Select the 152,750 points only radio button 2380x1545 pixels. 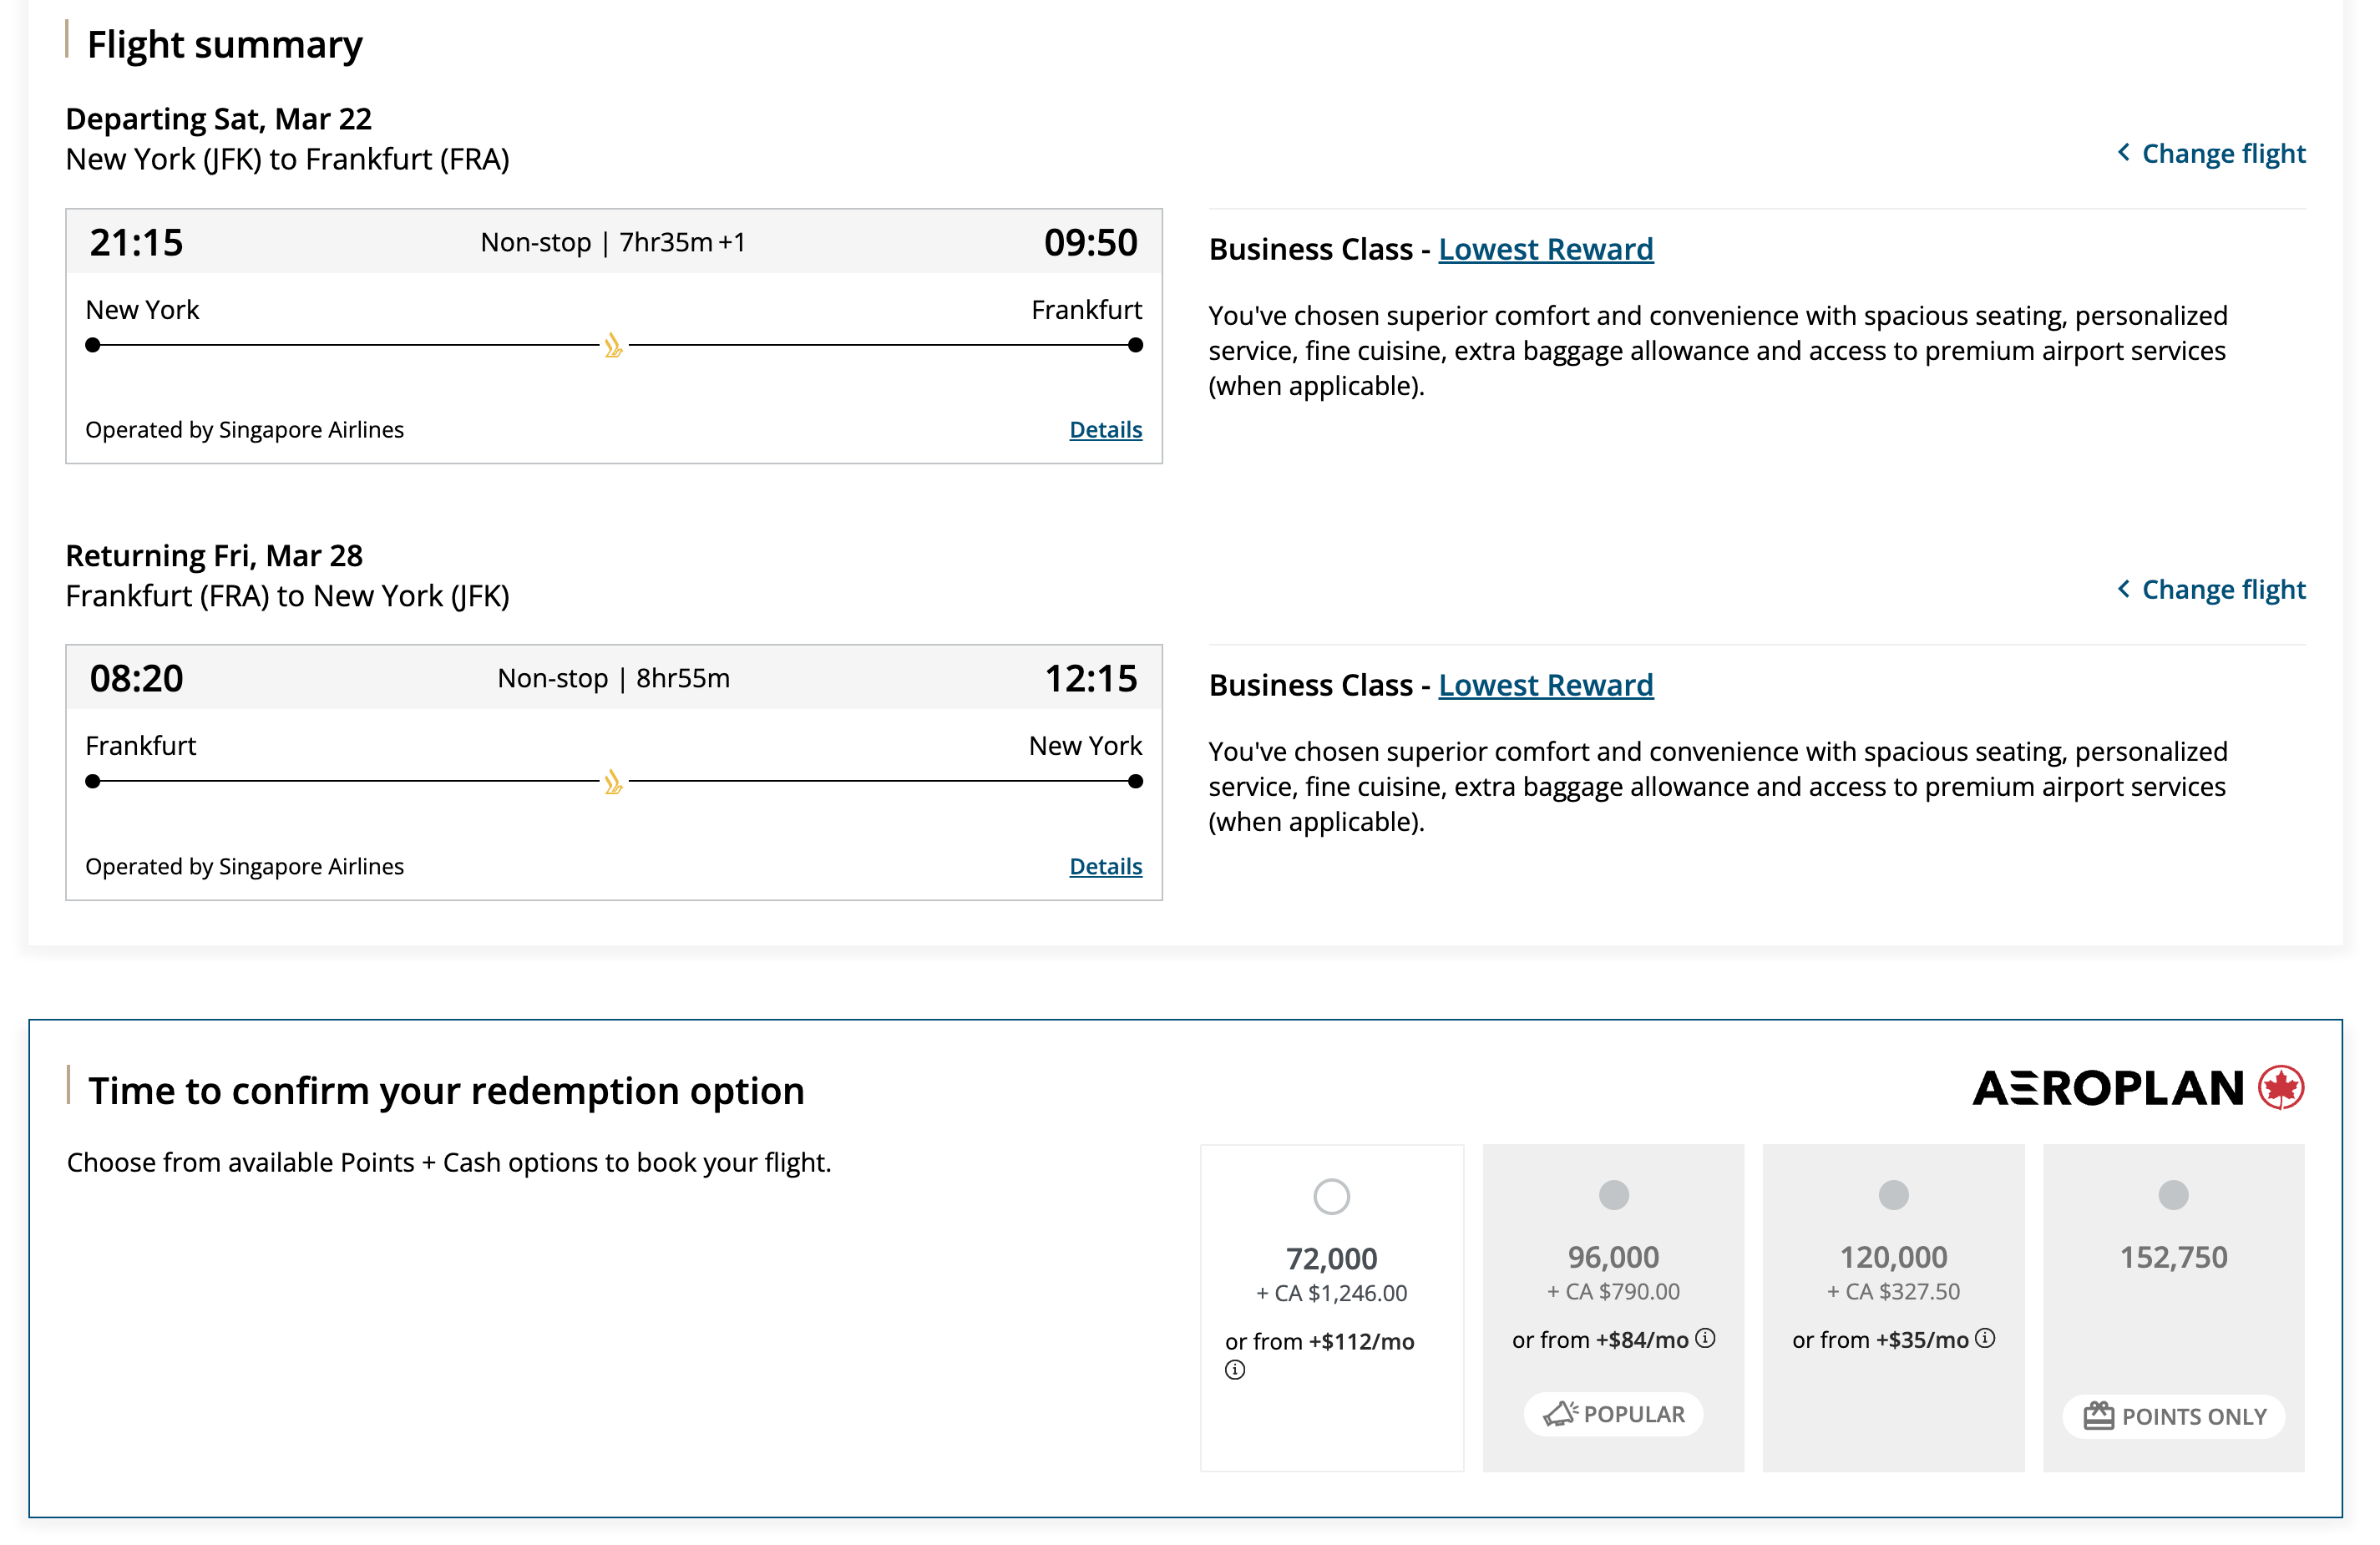2173,1194
